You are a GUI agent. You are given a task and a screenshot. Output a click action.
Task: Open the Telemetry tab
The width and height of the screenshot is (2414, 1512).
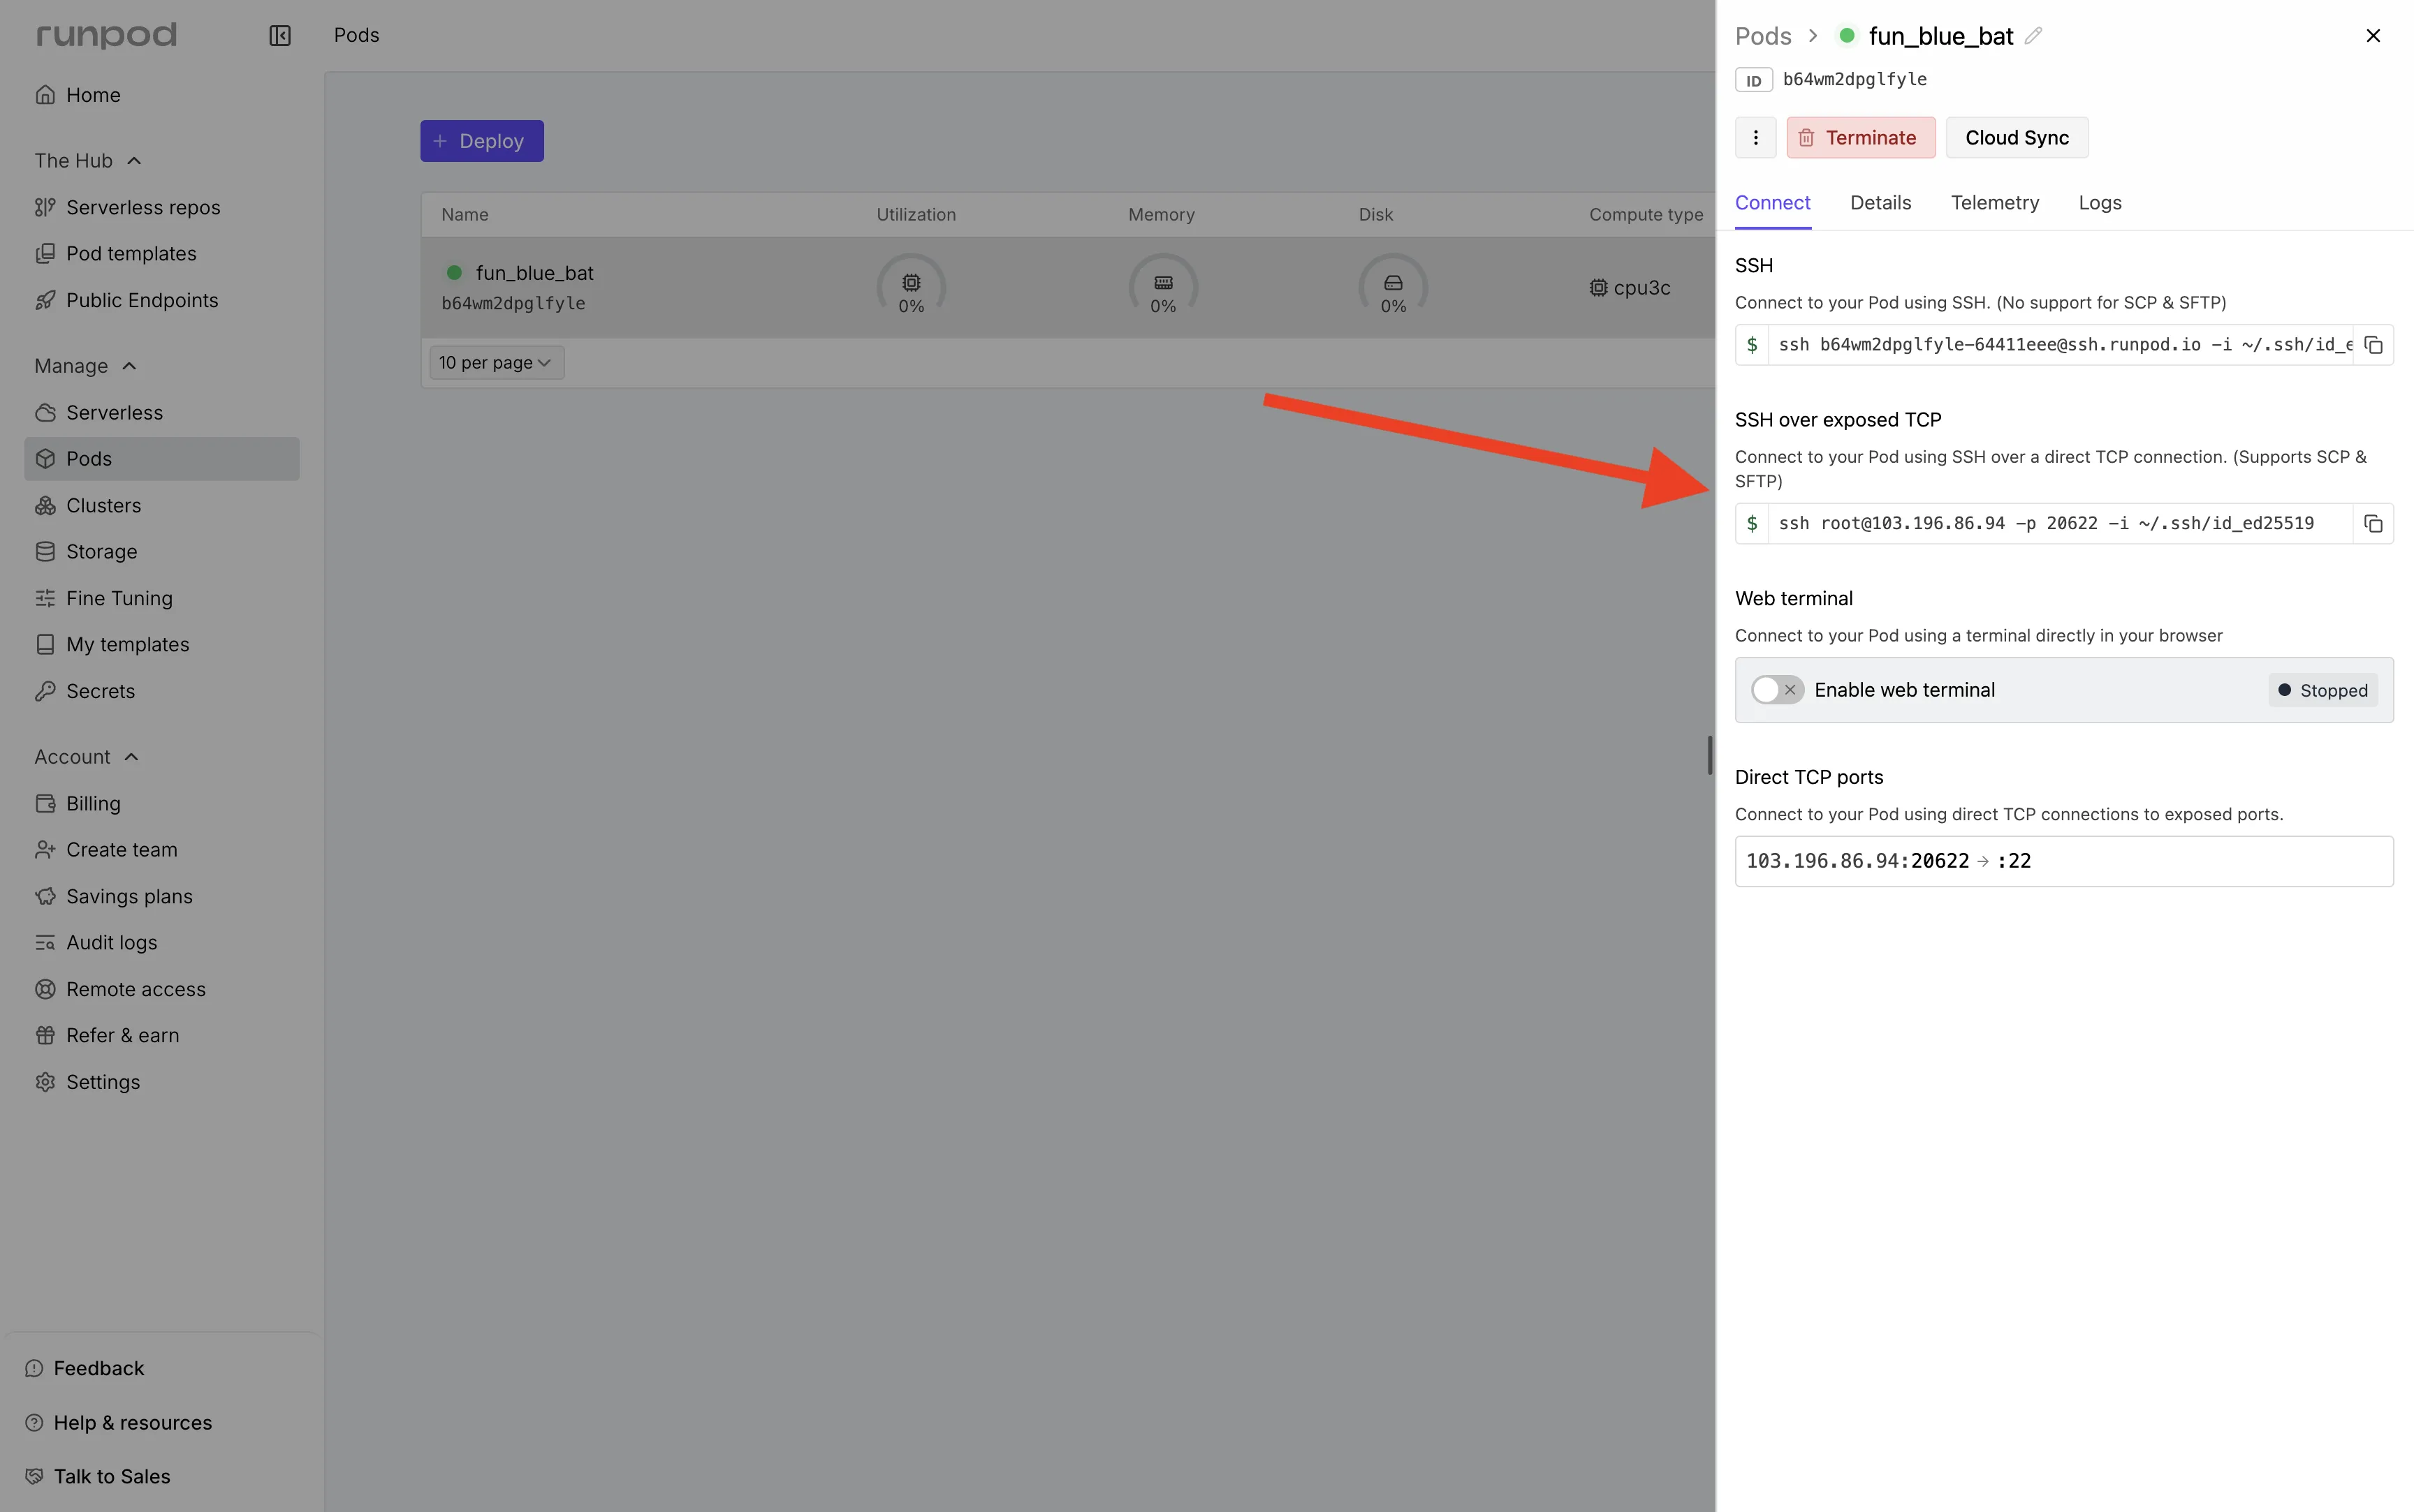click(1995, 203)
